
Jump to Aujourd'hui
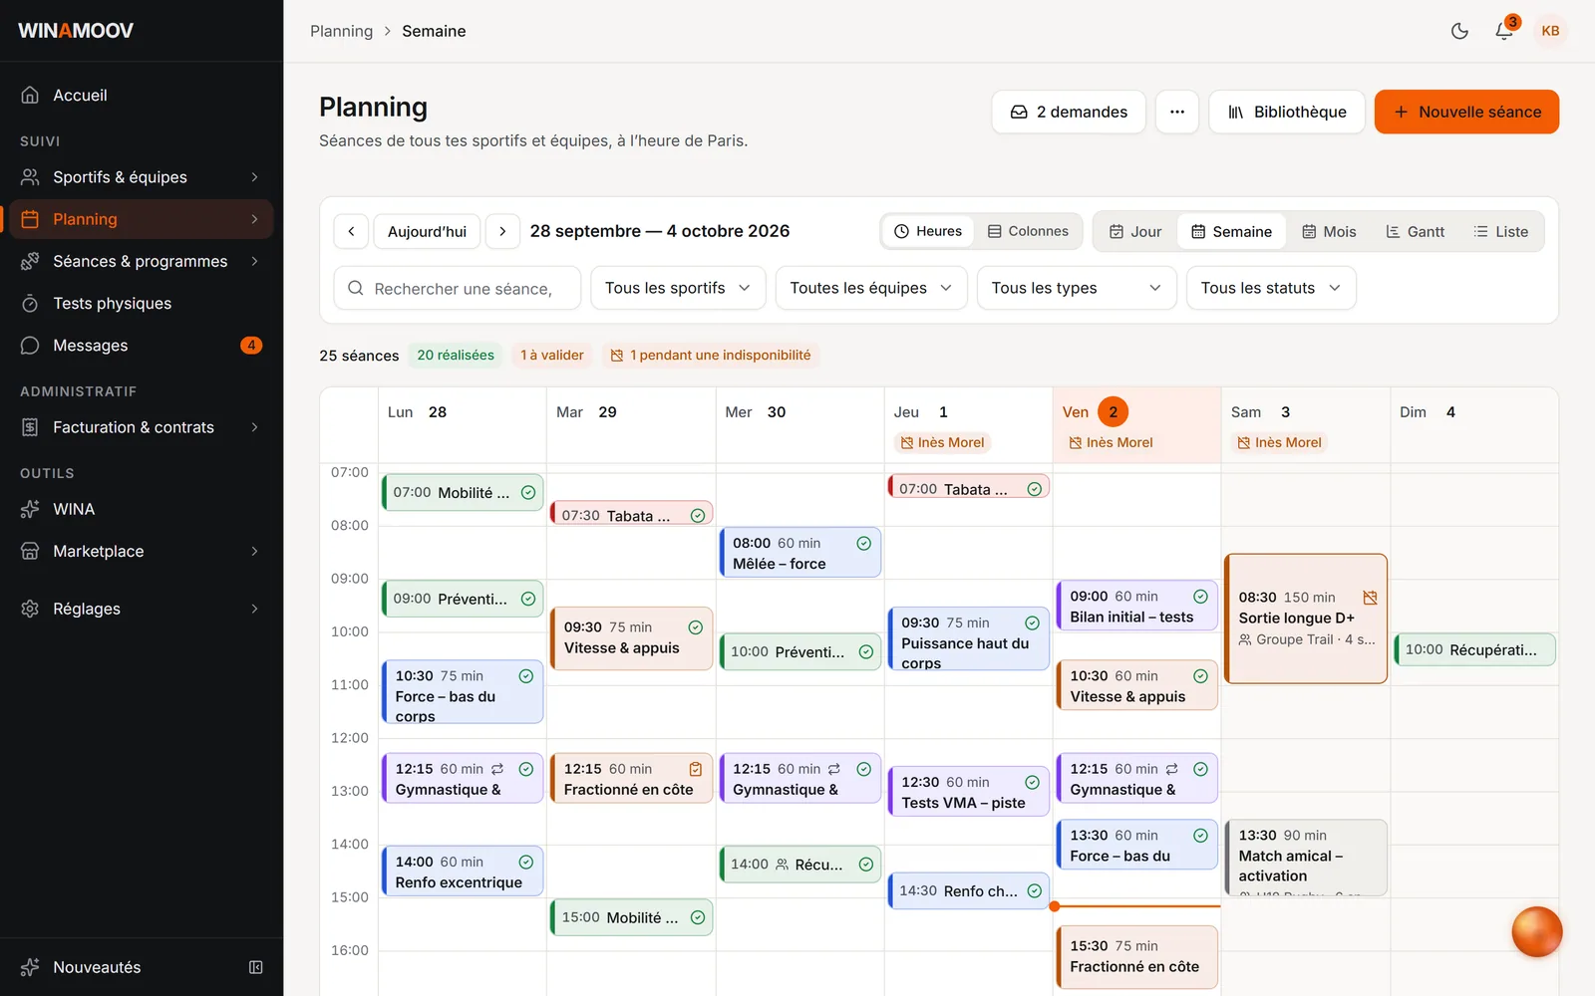(x=427, y=231)
